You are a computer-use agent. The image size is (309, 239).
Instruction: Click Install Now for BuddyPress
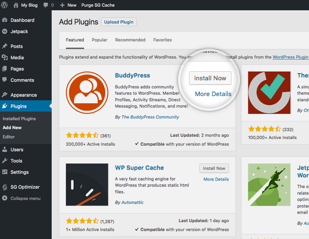tap(210, 78)
